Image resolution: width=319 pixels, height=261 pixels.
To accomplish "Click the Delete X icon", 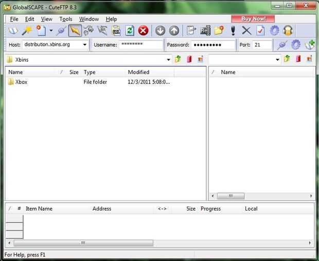I will point(246,31).
